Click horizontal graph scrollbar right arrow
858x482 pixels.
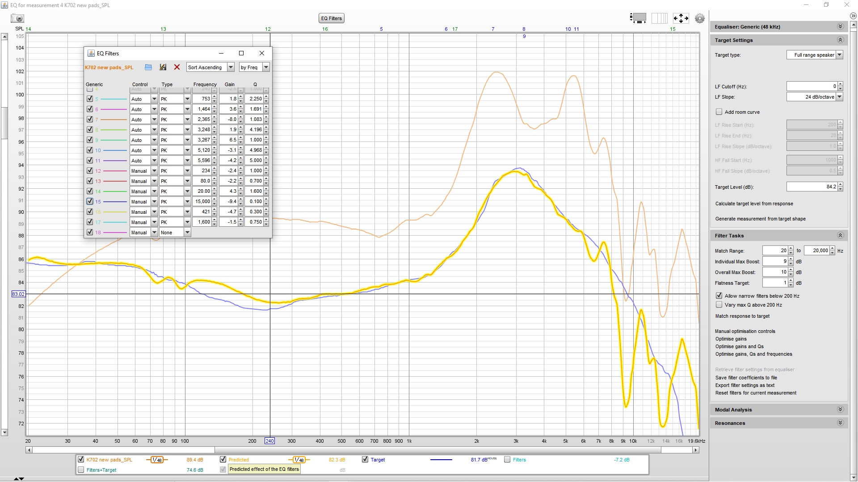[696, 450]
